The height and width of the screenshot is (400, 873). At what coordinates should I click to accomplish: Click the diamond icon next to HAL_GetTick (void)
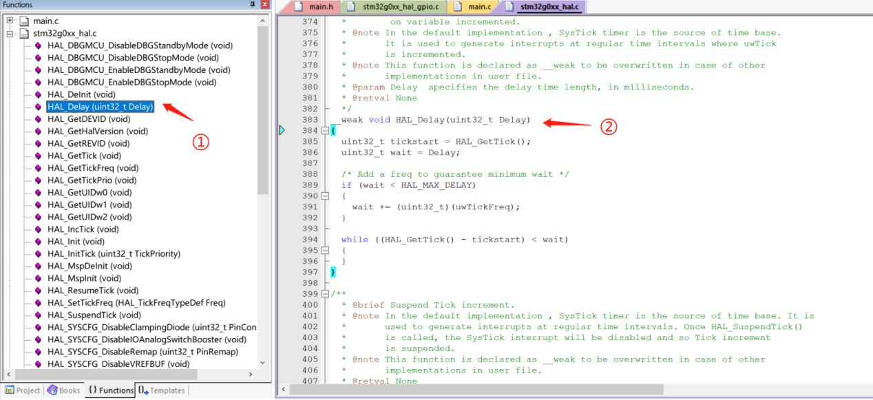(x=38, y=156)
